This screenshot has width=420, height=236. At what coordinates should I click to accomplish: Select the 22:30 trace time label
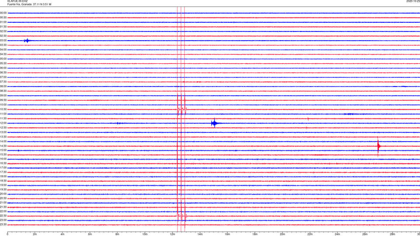point(3,215)
